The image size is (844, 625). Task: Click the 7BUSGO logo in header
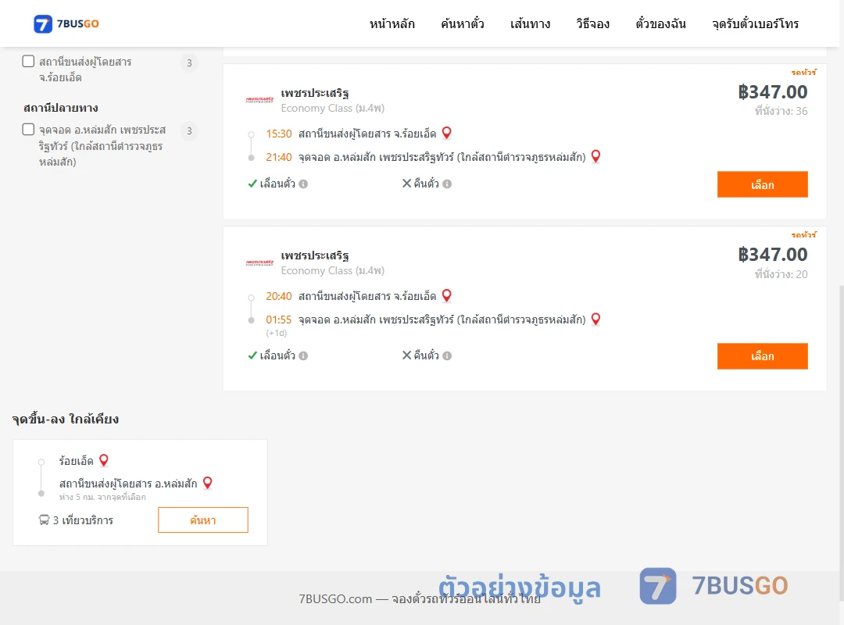tap(66, 23)
